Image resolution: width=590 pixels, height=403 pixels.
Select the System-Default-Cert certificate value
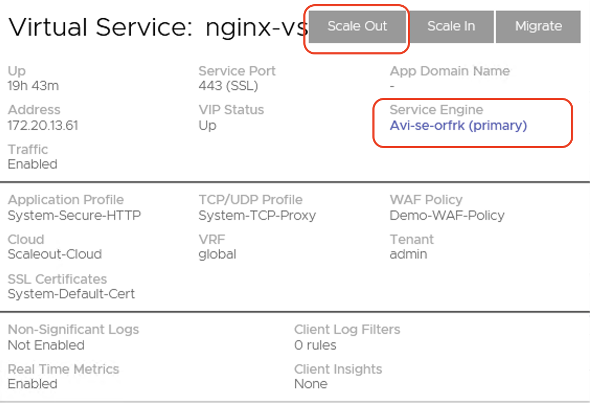pyautogui.click(x=71, y=294)
